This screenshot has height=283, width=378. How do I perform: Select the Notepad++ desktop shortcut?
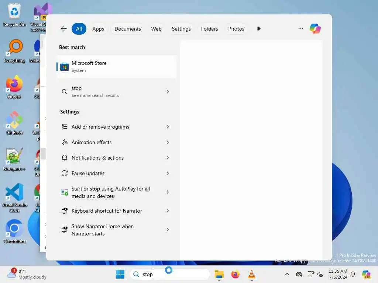click(x=14, y=159)
